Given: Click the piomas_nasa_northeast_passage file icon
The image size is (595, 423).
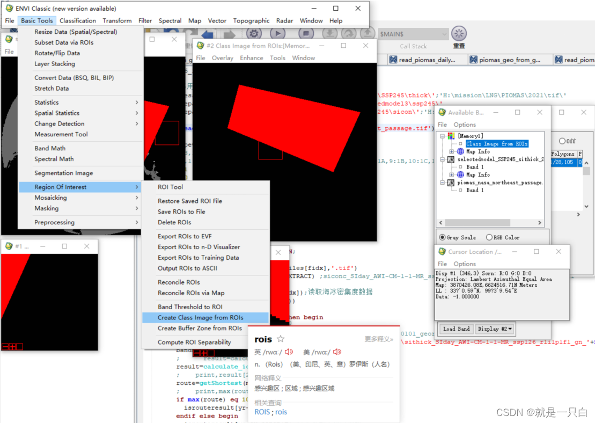Looking at the screenshot, I should click(x=451, y=183).
